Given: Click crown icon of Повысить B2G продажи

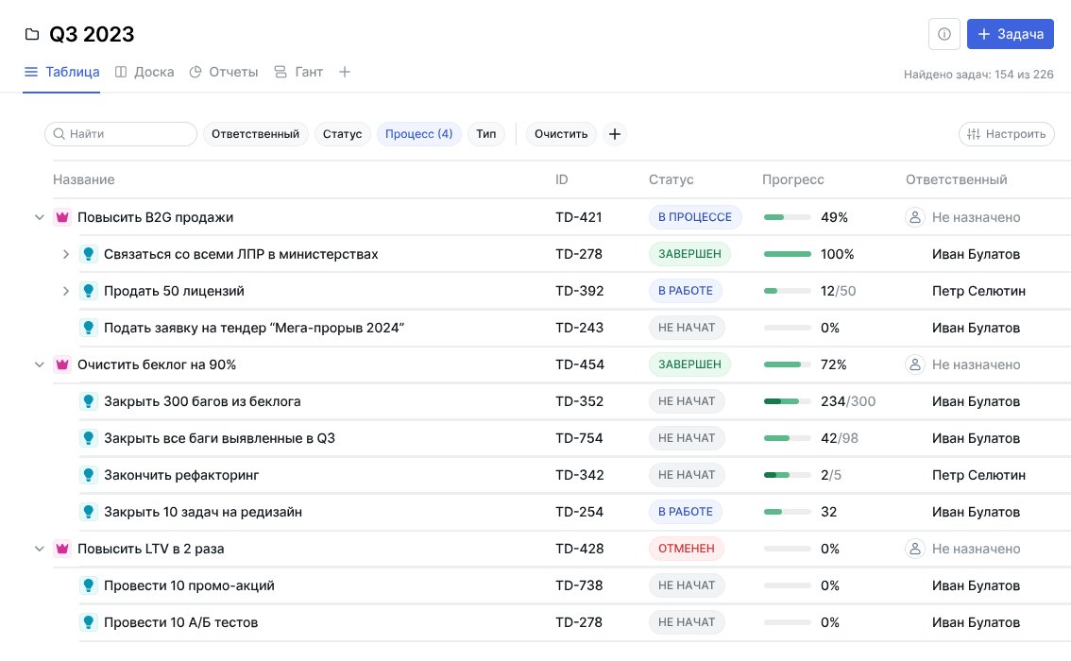Looking at the screenshot, I should pyautogui.click(x=62, y=217).
